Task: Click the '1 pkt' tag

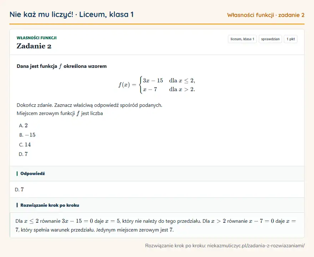Action: pyautogui.click(x=290, y=39)
